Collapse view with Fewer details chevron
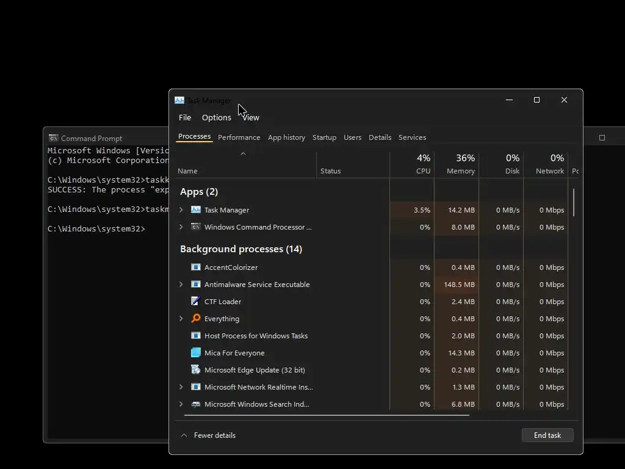Screen dimensions: 625x469 [x=184, y=435]
